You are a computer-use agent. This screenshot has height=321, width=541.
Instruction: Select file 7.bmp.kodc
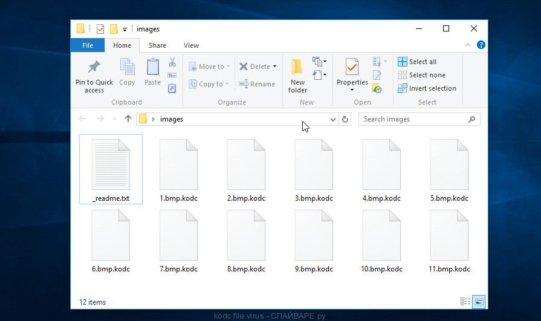[178, 241]
